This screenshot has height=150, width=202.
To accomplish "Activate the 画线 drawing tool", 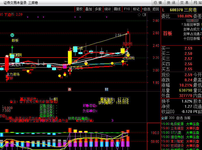I will 117,9.
